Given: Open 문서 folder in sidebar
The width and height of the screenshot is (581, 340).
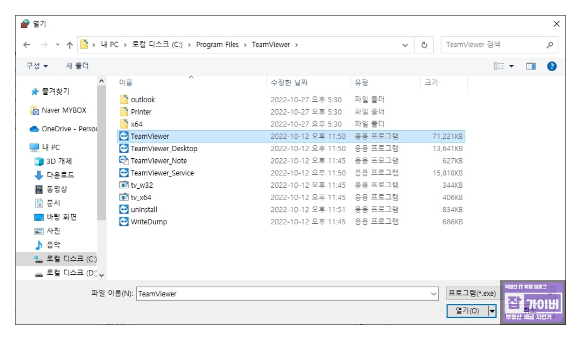Looking at the screenshot, I should pyautogui.click(x=47, y=203).
